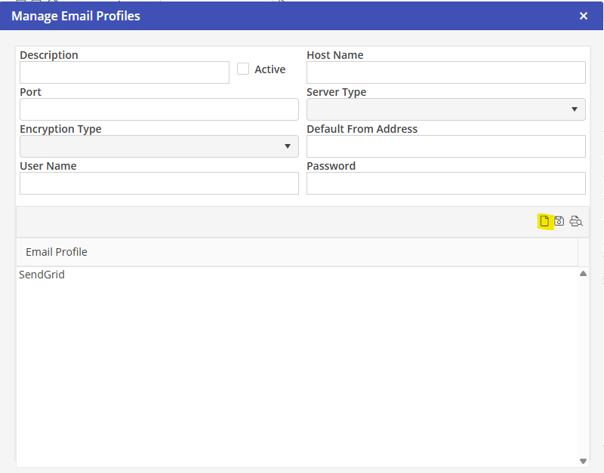This screenshot has height=473, width=604.
Task: Click the New profile document icon
Action: pos(544,221)
